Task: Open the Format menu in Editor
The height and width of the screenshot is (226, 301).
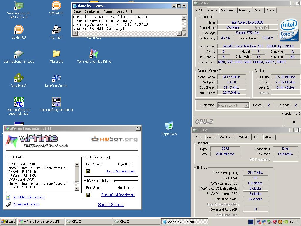Action: coord(108,11)
